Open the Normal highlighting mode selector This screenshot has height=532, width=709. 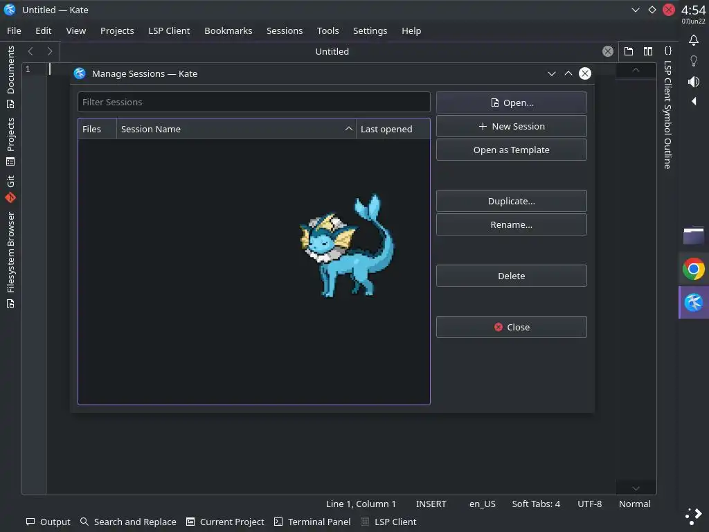635,504
